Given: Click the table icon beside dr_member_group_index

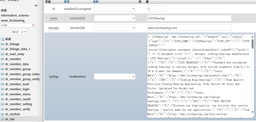Looking at the screenshot, I should 2,74.
